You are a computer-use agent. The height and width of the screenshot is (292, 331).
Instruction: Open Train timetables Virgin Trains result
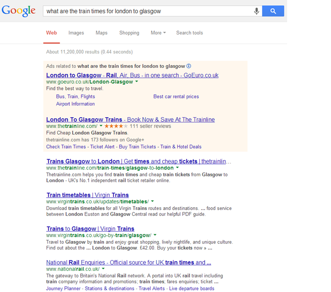pos(88,195)
